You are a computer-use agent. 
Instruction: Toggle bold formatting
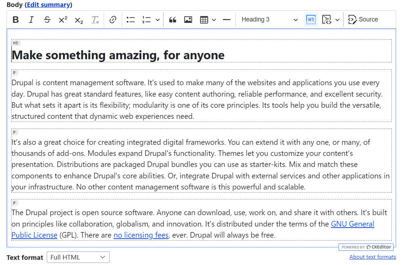pyautogui.click(x=15, y=19)
